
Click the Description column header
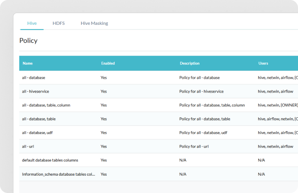(190, 63)
